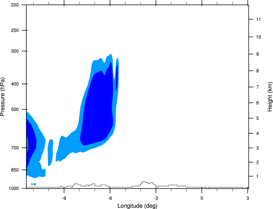
Task: Click the 9 km height label
Action: (258, 54)
